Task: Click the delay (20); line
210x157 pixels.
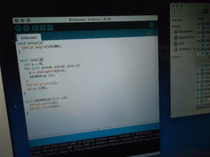Action: click(37, 88)
